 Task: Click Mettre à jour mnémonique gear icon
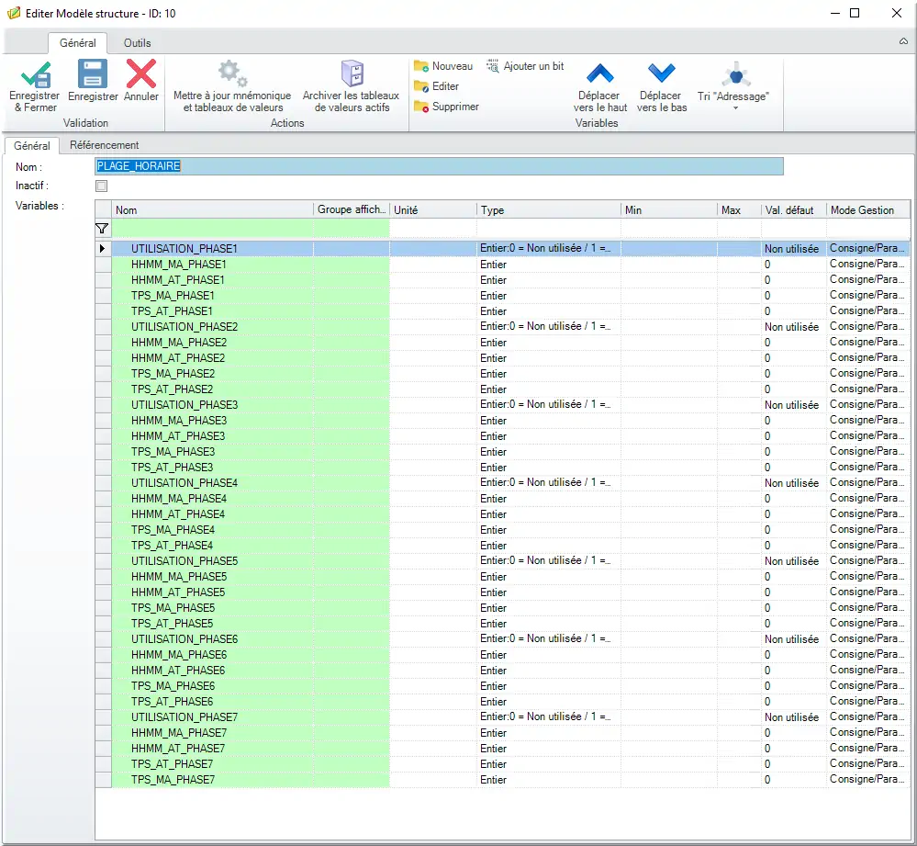click(x=232, y=73)
